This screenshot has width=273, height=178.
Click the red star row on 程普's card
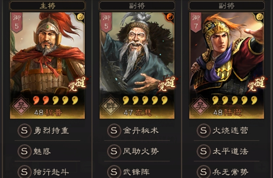[x=56, y=101]
